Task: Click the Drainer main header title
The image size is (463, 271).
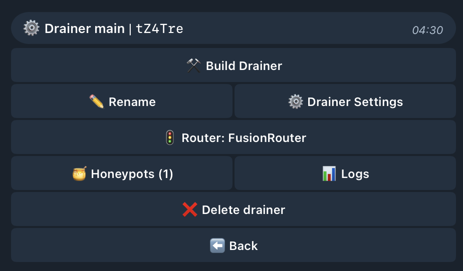Action: 85,28
